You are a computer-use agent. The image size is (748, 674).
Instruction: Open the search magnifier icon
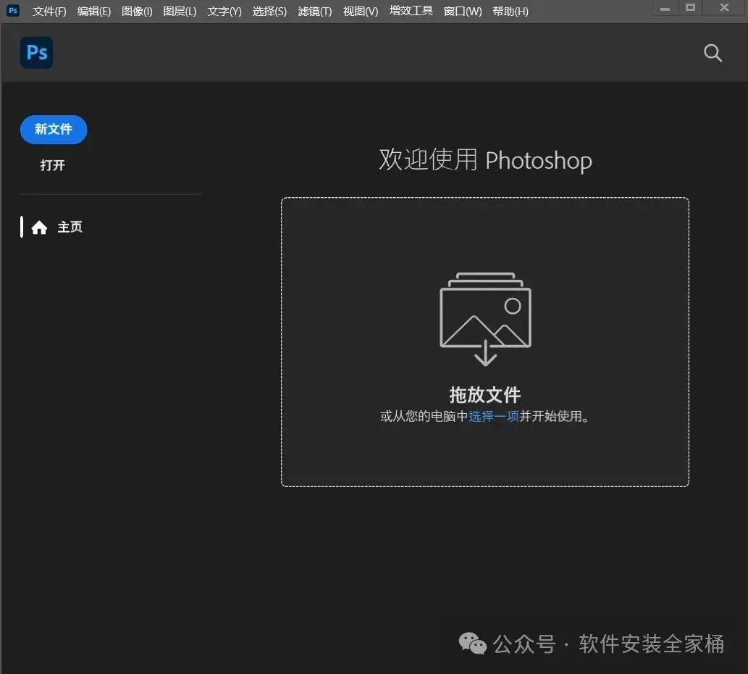tap(713, 52)
